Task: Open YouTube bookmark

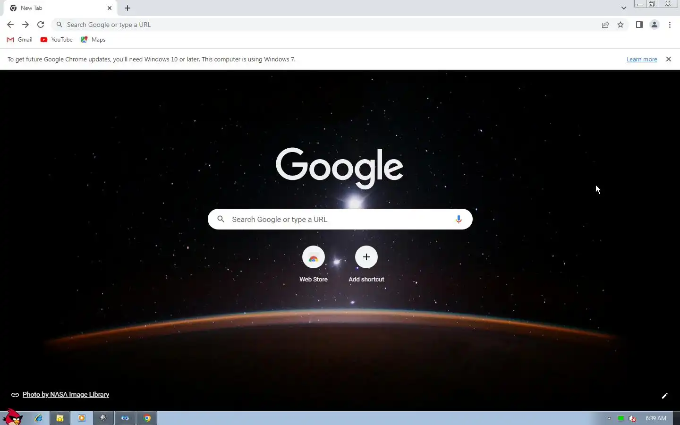Action: coord(57,40)
